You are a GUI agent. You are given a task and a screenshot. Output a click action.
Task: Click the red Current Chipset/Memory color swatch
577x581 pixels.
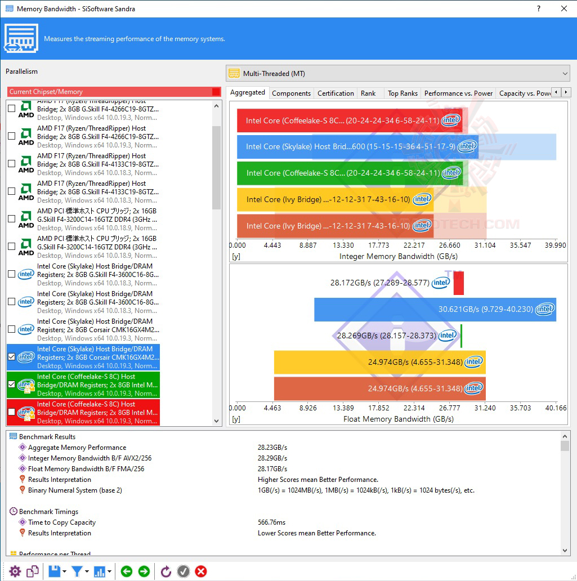(x=216, y=92)
